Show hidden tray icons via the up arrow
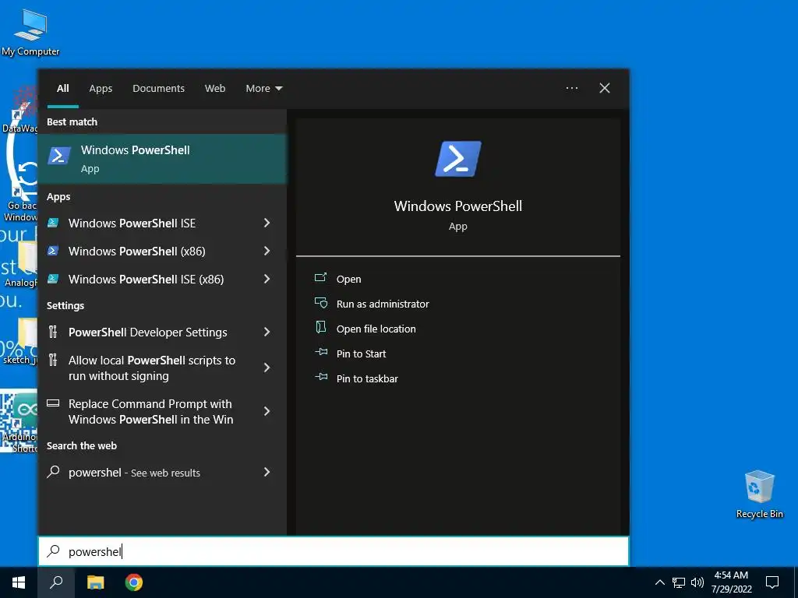This screenshot has height=598, width=798. point(659,582)
